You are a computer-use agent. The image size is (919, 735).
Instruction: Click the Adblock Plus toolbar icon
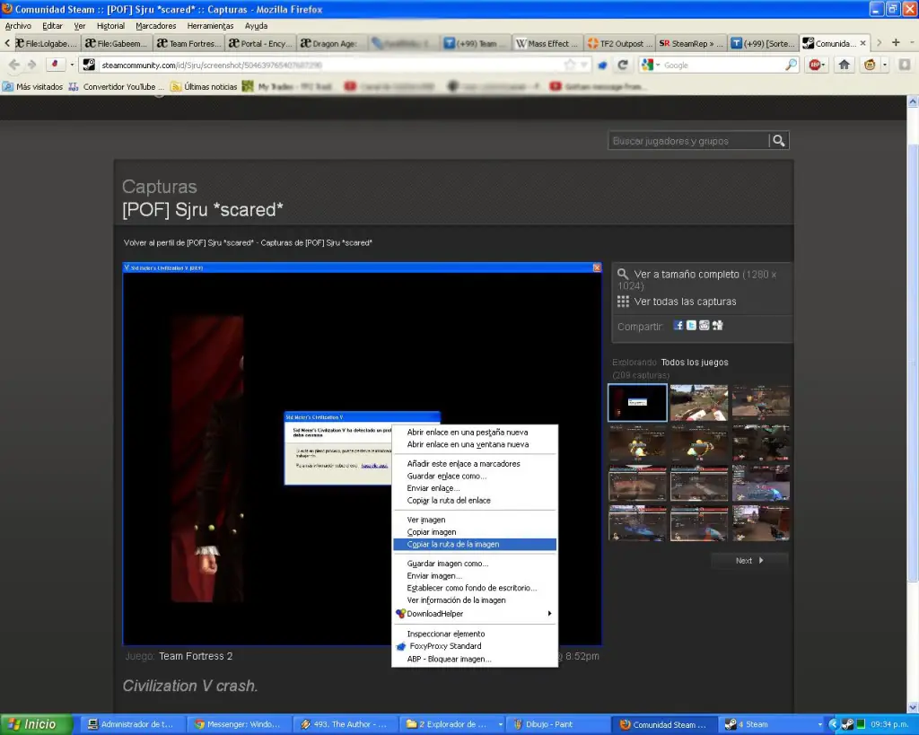(814, 65)
